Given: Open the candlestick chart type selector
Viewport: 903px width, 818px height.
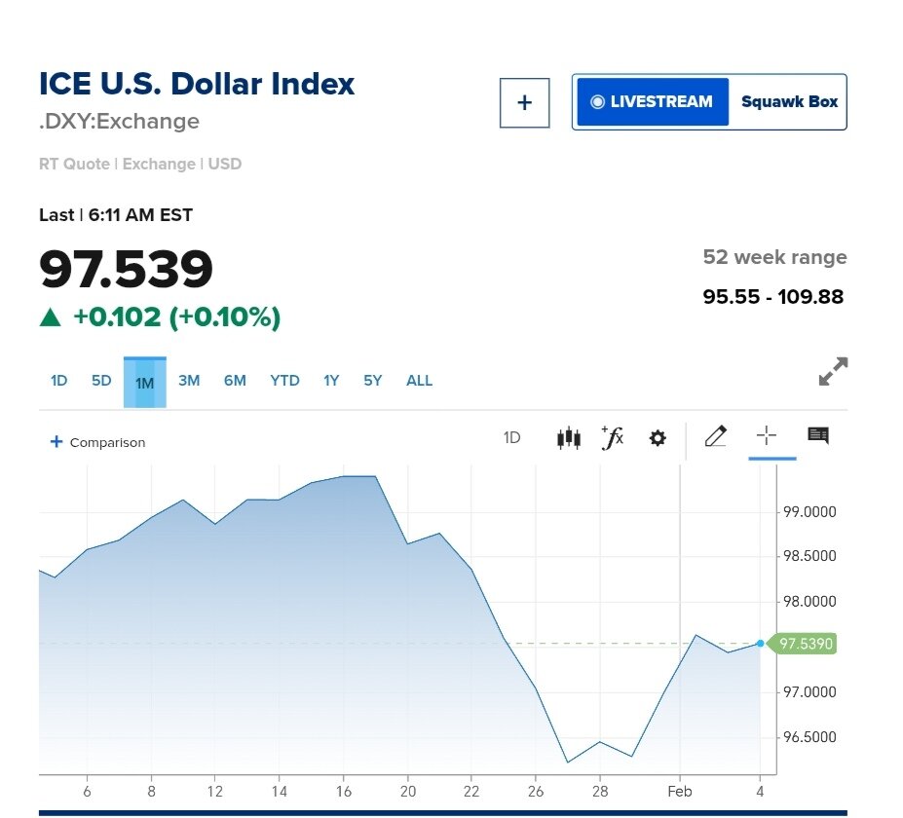Looking at the screenshot, I should pos(569,438).
